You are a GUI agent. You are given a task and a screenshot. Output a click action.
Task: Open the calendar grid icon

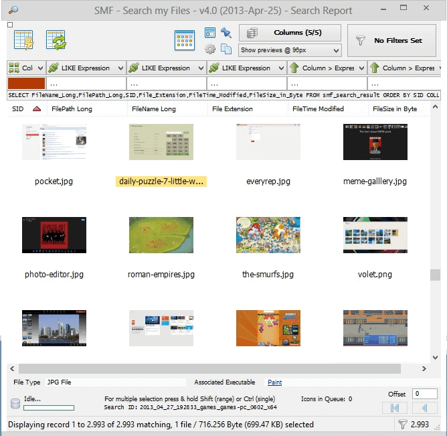[x=184, y=40]
